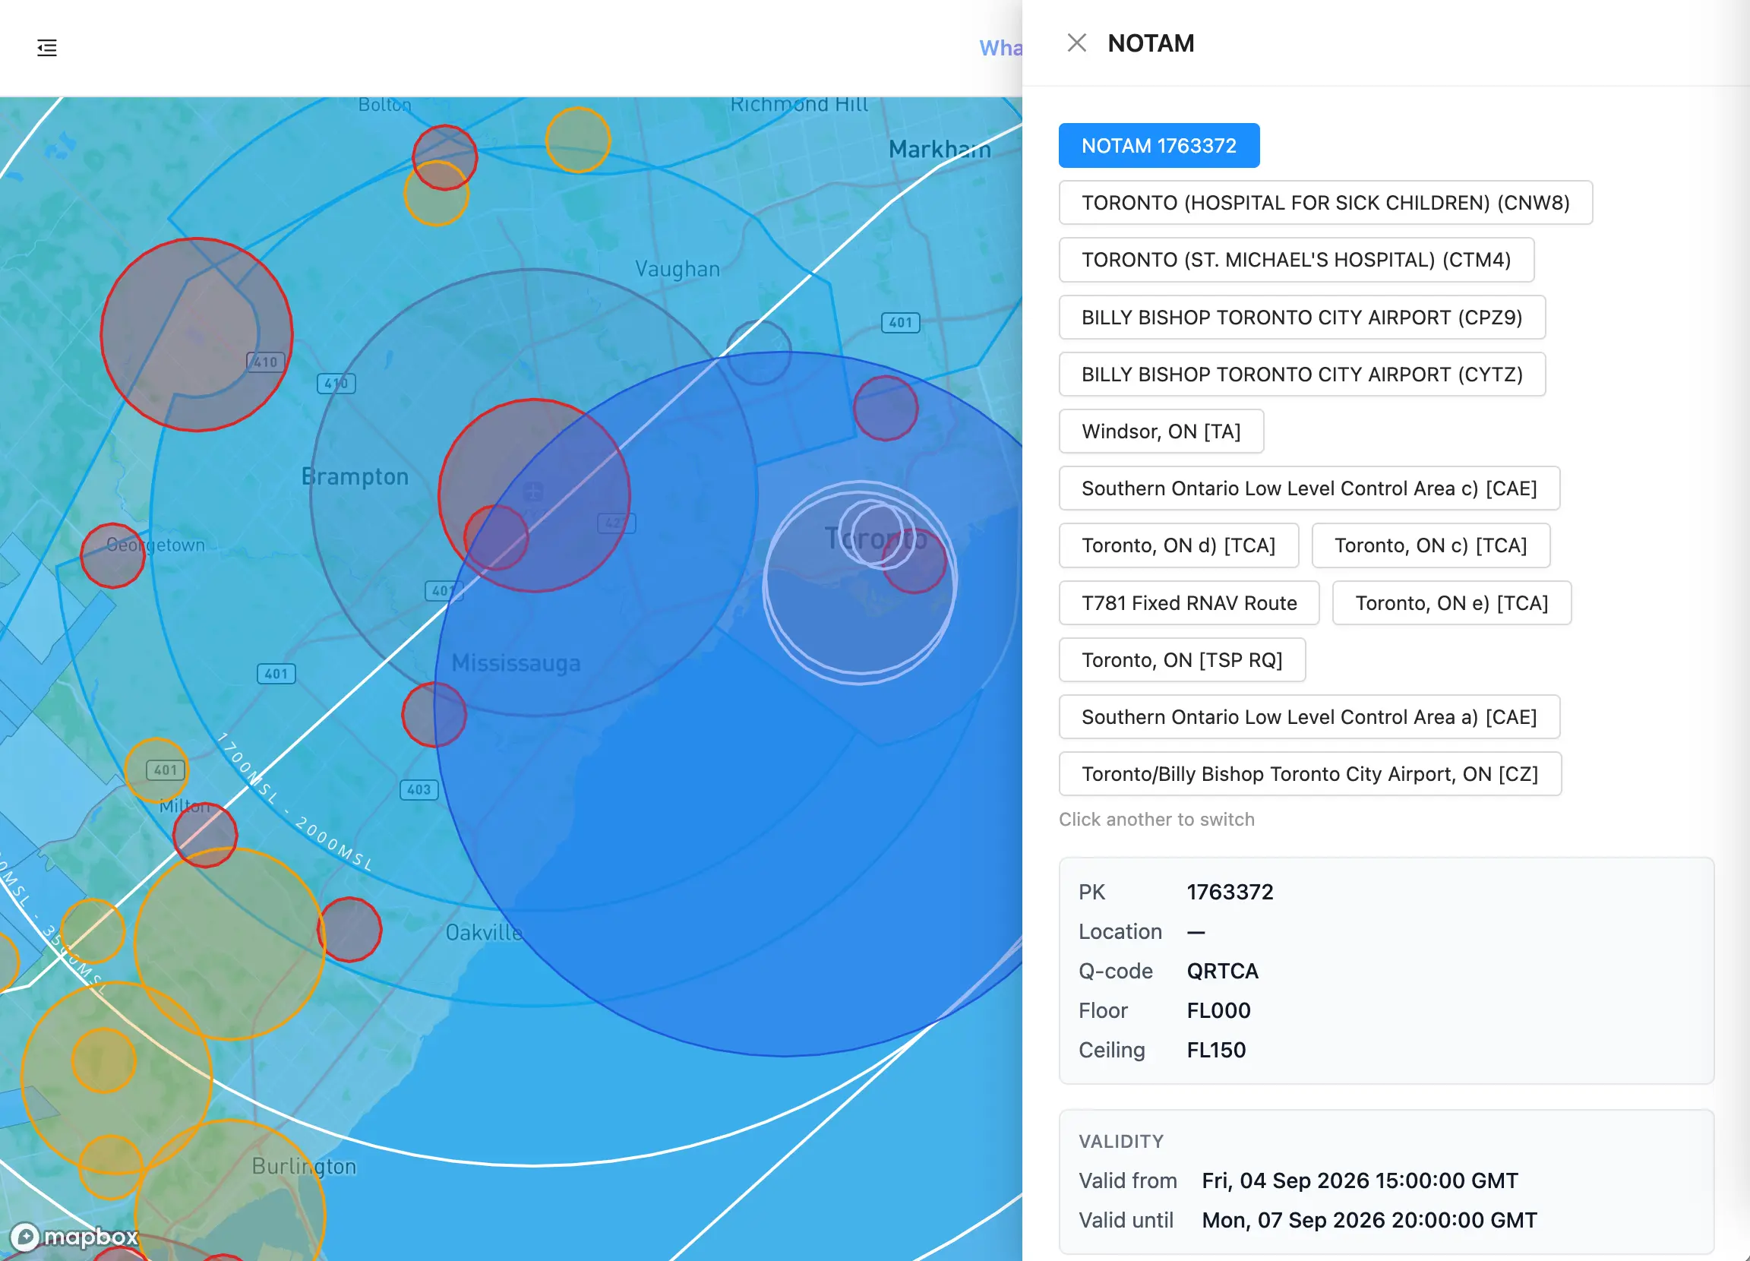Click the Location label in the details card
The image size is (1750, 1261).
[x=1120, y=931]
